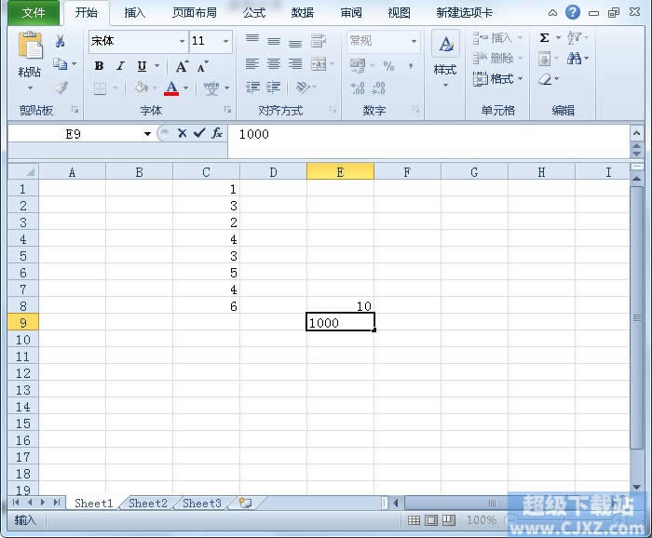652x538 pixels.
Task: Click the Format Painter brush icon
Action: pyautogui.click(x=61, y=87)
